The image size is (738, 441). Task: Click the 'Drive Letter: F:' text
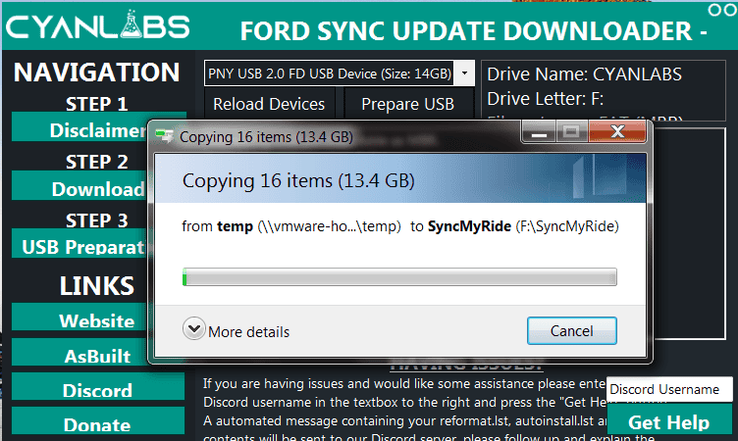[x=545, y=99]
